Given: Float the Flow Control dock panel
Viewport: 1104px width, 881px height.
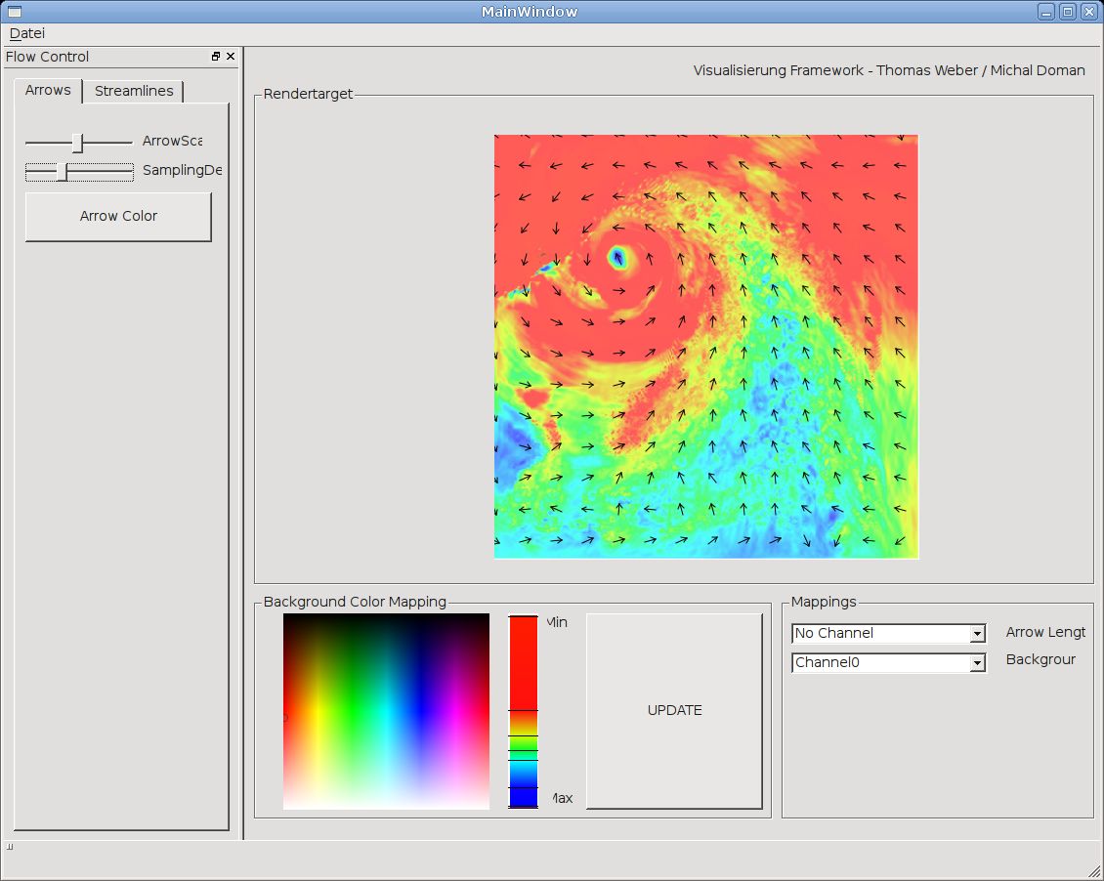Looking at the screenshot, I should click(216, 57).
